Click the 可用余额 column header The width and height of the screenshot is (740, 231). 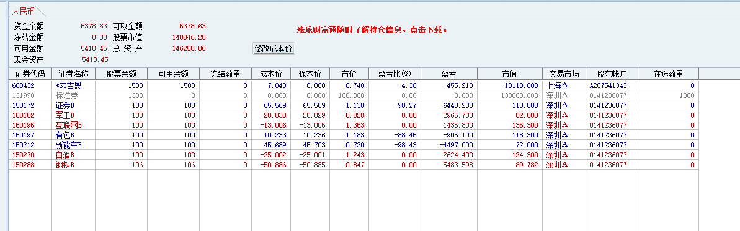[174, 74]
